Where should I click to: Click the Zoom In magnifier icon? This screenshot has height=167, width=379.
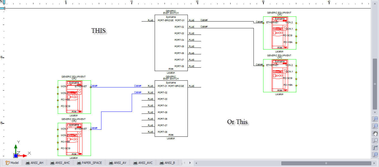pyautogui.click(x=375, y=119)
